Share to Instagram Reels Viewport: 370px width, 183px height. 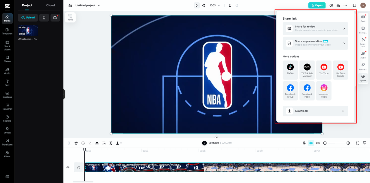coord(324,91)
